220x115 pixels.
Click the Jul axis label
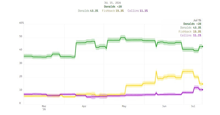tap(193, 106)
